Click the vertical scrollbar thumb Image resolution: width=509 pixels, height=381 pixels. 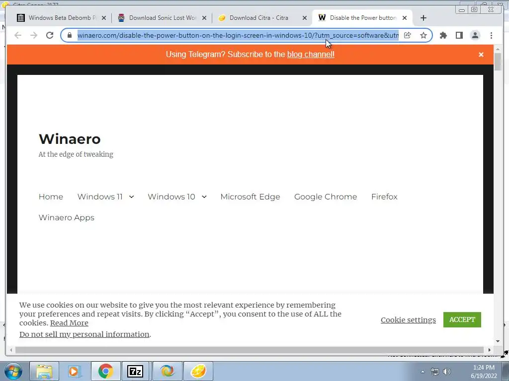498,62
